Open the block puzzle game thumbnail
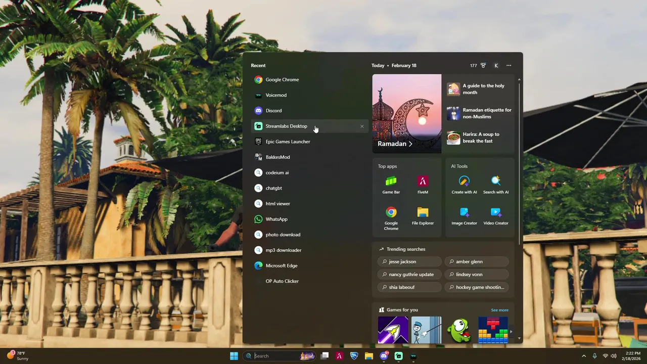 (493, 330)
